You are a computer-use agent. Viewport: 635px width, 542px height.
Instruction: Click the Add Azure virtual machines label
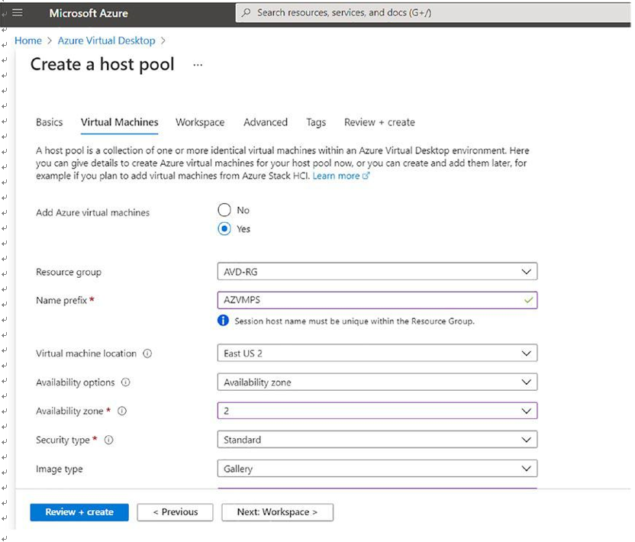coord(93,213)
